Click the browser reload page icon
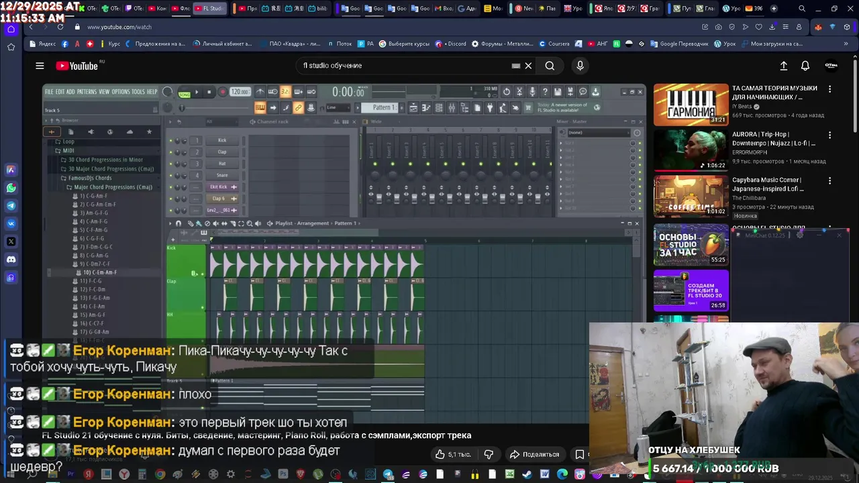Viewport: 859px width, 483px height. tap(60, 27)
